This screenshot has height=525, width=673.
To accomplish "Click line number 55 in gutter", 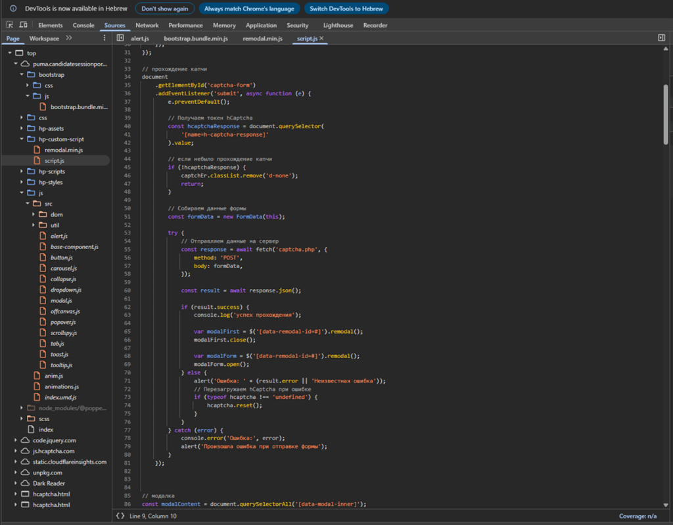I will pos(127,250).
